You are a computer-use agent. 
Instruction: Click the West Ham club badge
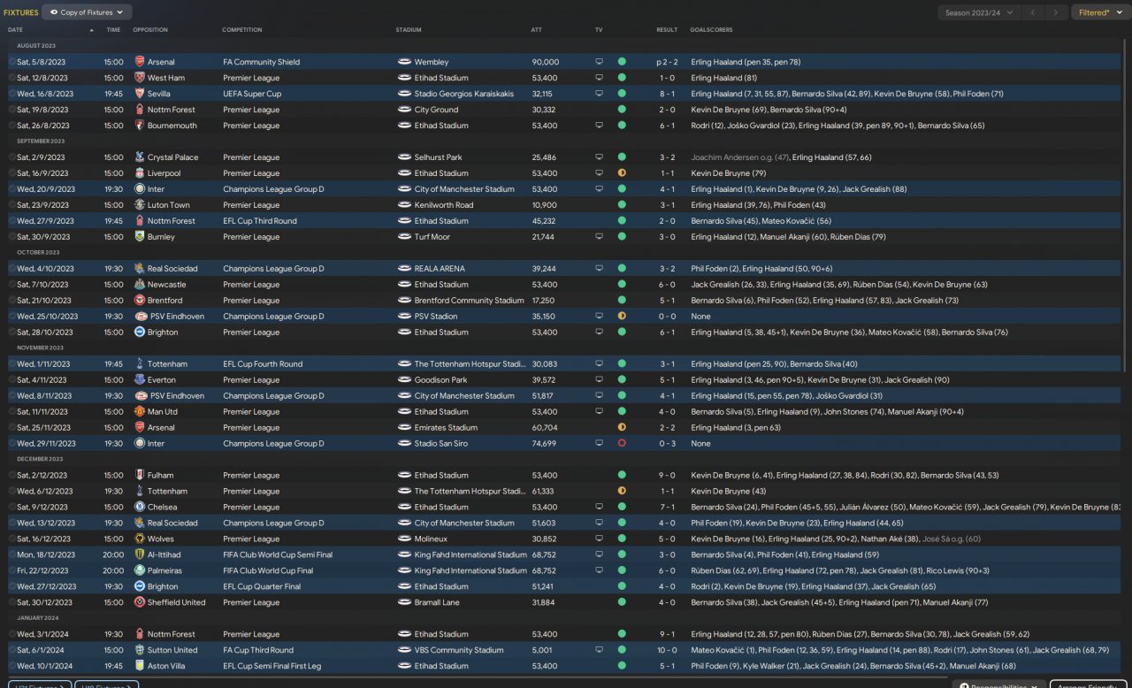[139, 78]
